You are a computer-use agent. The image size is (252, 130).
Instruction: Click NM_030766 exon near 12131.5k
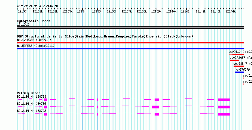coord(46,107)
